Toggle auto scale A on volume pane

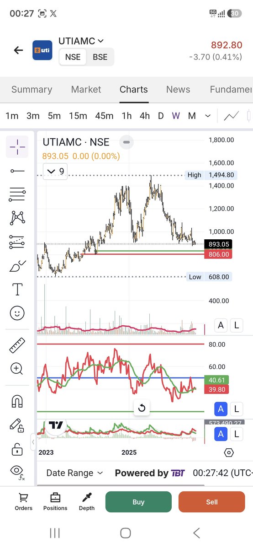tap(221, 325)
